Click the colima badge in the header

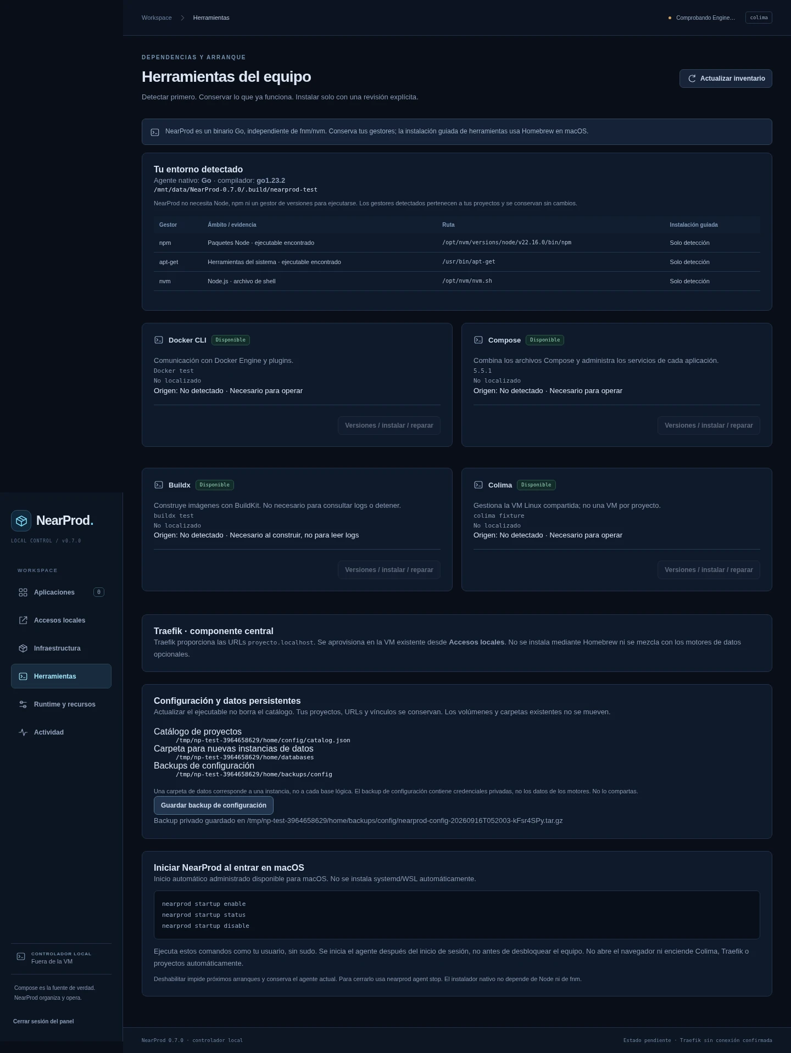point(759,18)
